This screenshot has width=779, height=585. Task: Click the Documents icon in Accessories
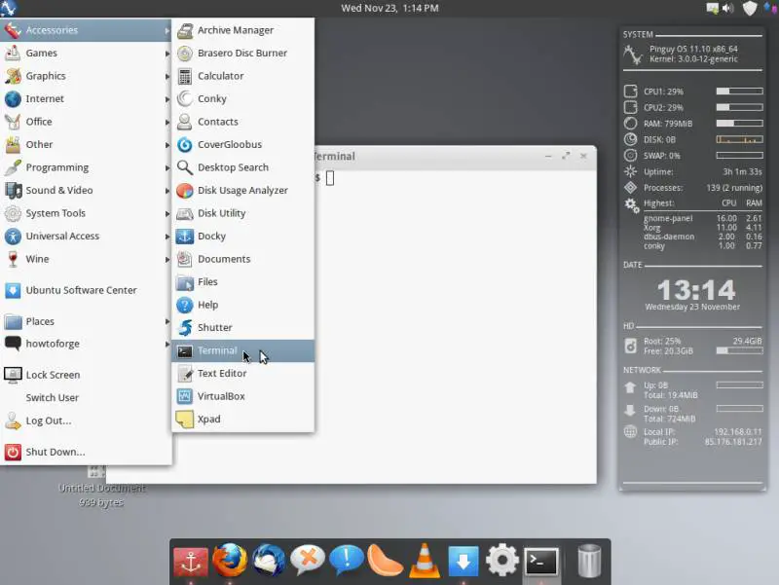tap(185, 259)
